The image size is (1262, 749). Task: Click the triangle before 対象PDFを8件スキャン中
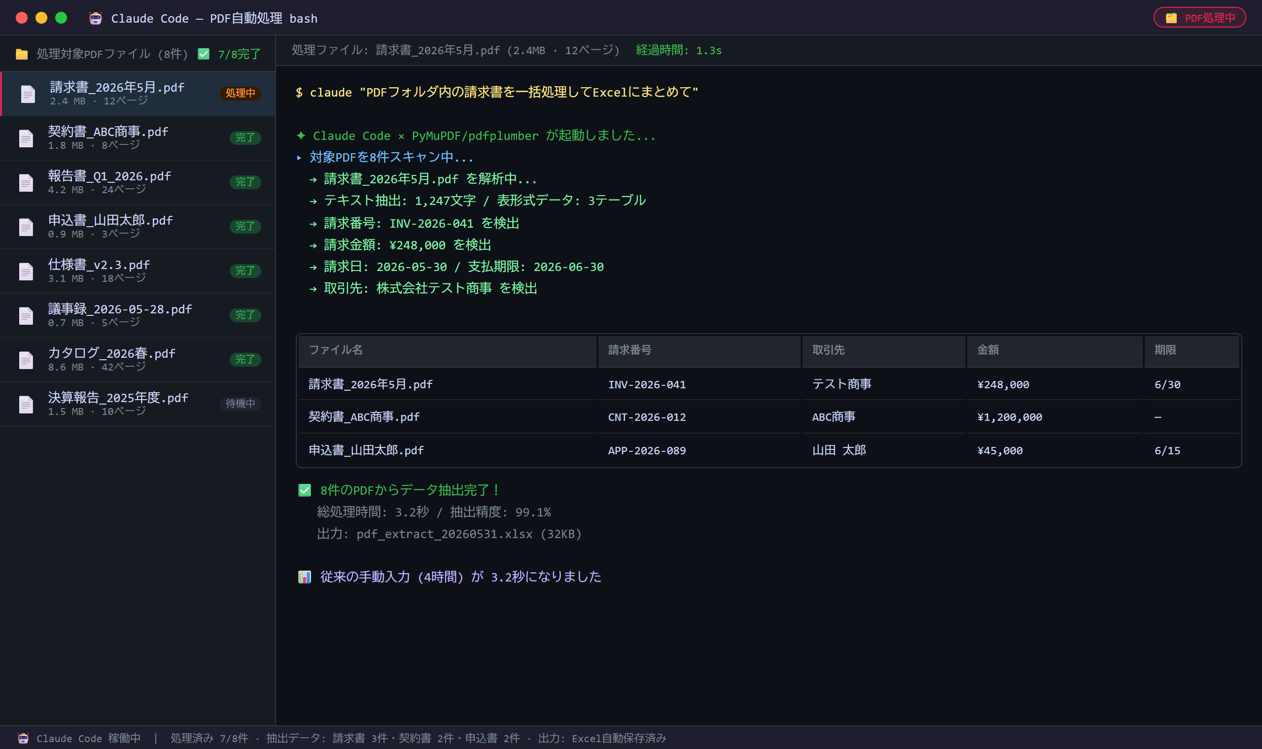[x=299, y=158]
